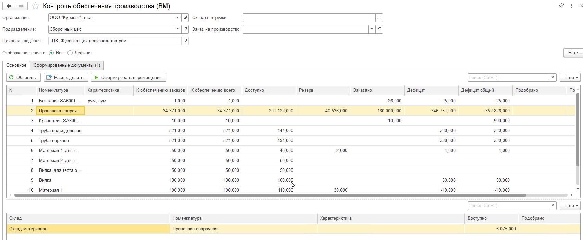The width and height of the screenshot is (583, 240).
Task: Expand the Подразделение dropdown list
Action: 177,29
